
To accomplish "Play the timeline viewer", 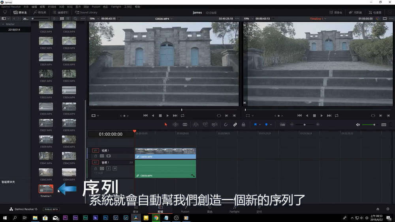I will point(322,116).
